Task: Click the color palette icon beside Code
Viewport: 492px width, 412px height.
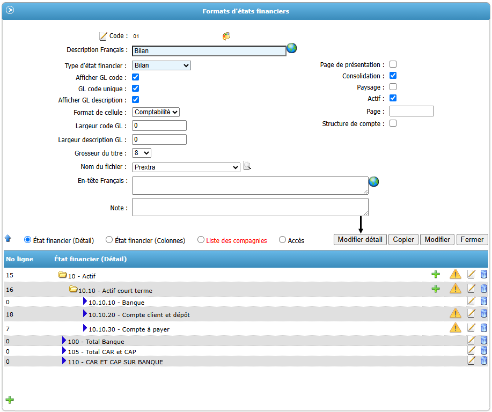Action: (226, 36)
